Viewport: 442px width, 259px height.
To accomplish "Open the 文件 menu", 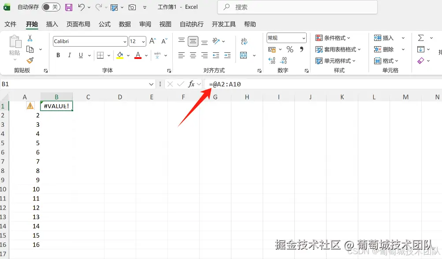I will tap(10, 24).
